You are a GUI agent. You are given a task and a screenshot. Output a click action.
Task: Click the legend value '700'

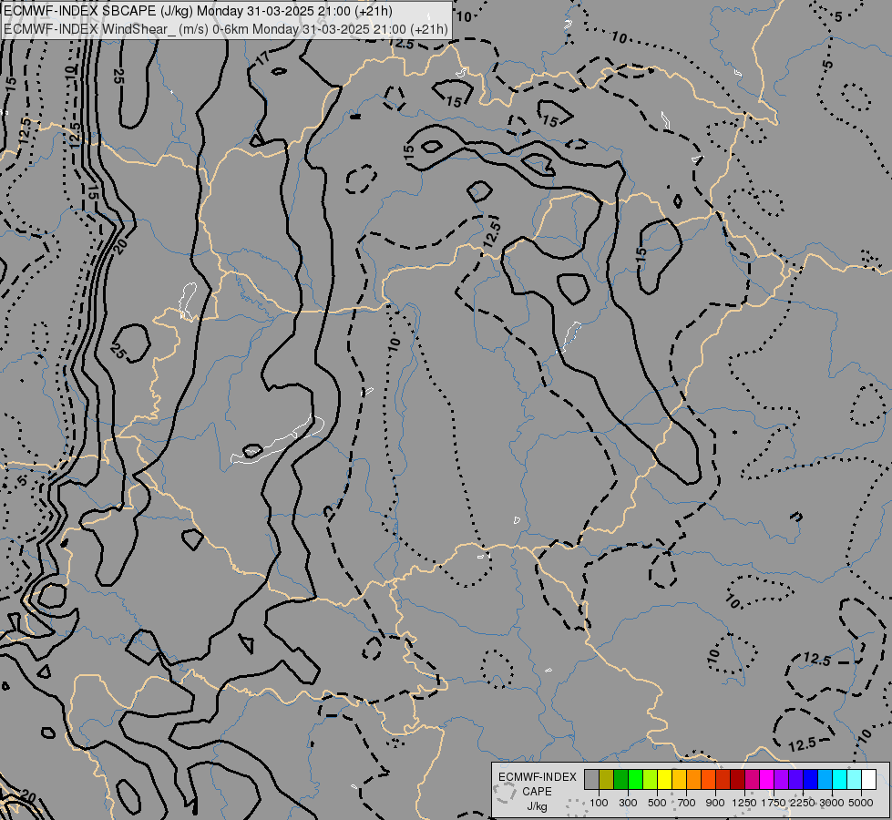(x=687, y=803)
